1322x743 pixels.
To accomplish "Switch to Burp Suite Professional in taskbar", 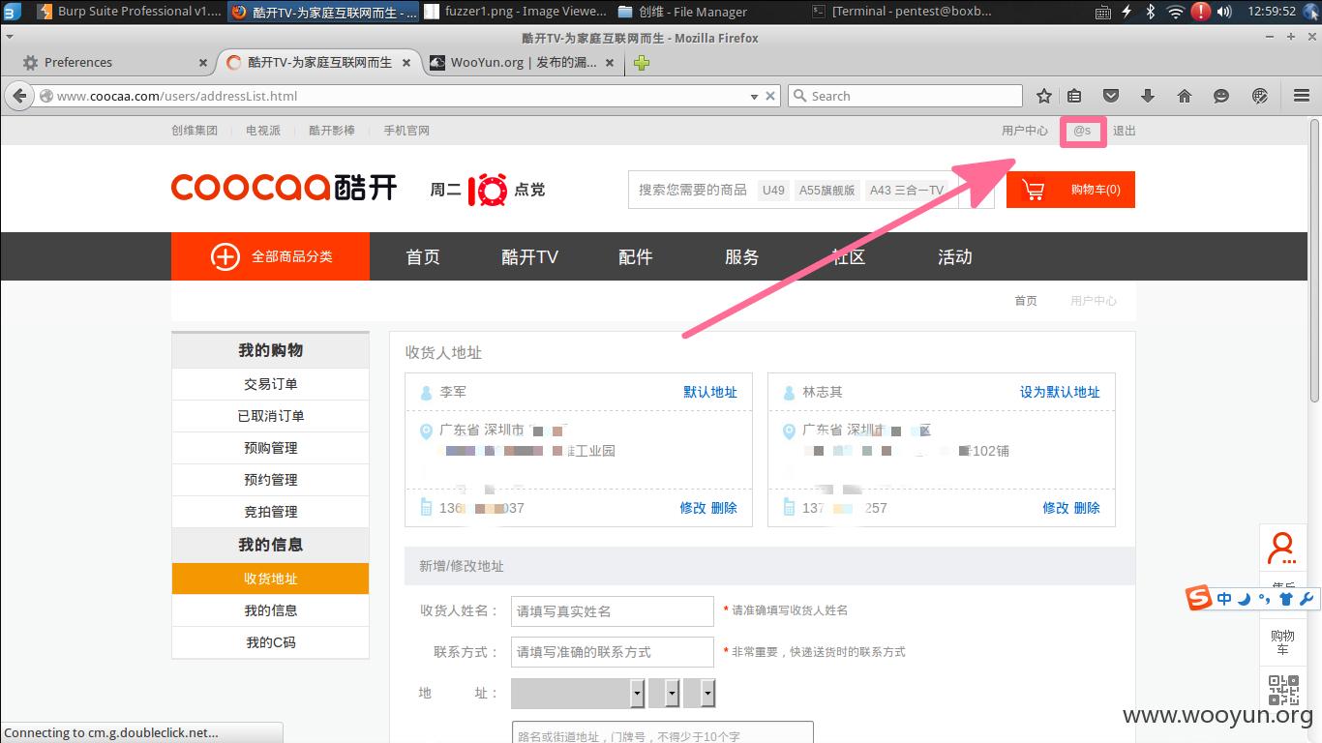I will [x=130, y=12].
